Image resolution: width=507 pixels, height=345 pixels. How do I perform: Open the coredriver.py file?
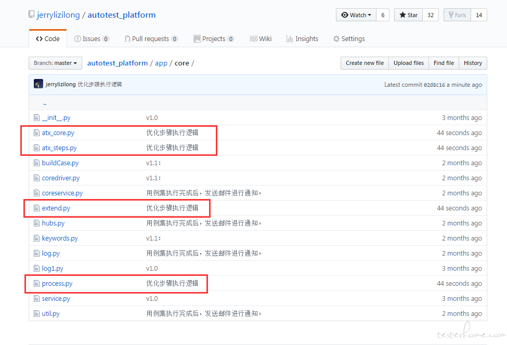[61, 178]
